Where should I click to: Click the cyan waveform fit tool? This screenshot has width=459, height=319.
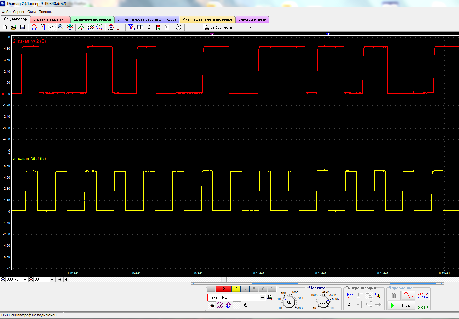coord(70,27)
